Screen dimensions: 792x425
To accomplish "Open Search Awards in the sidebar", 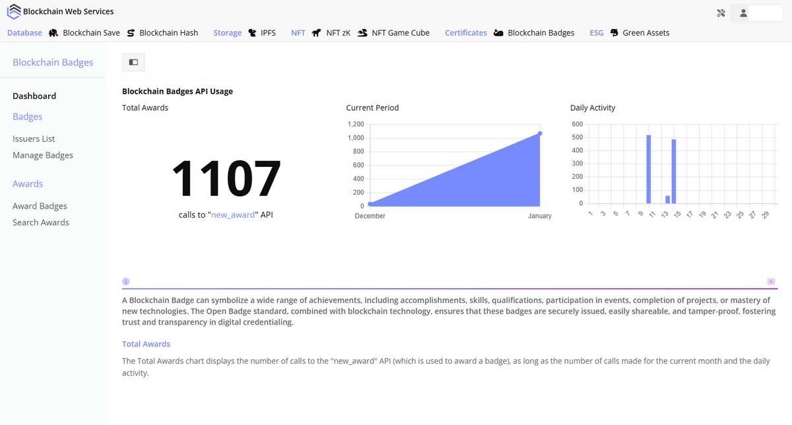I will (x=41, y=222).
